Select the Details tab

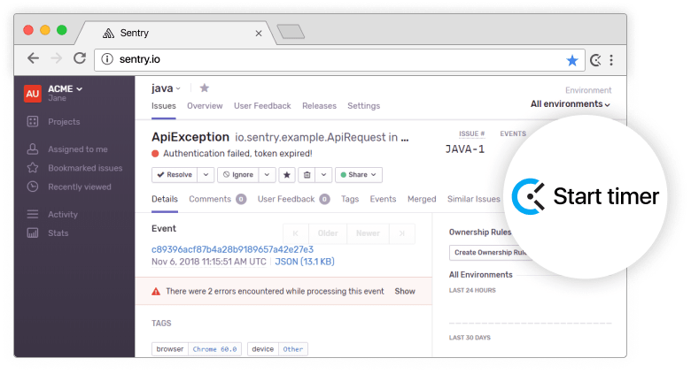[165, 199]
